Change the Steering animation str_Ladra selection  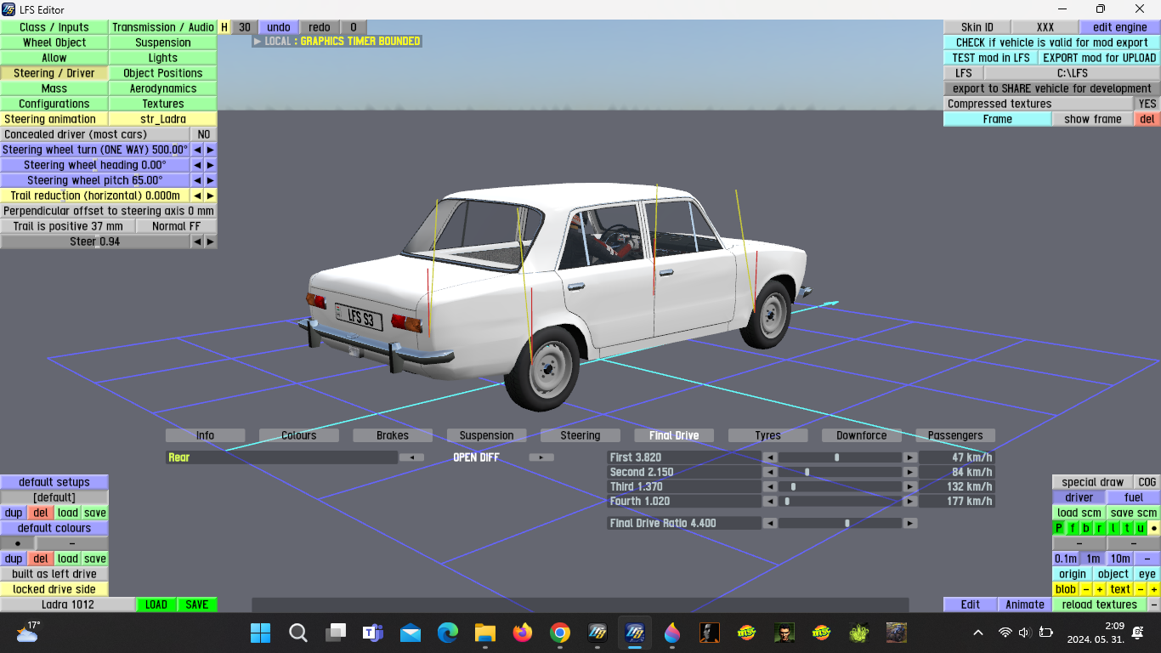tap(163, 119)
